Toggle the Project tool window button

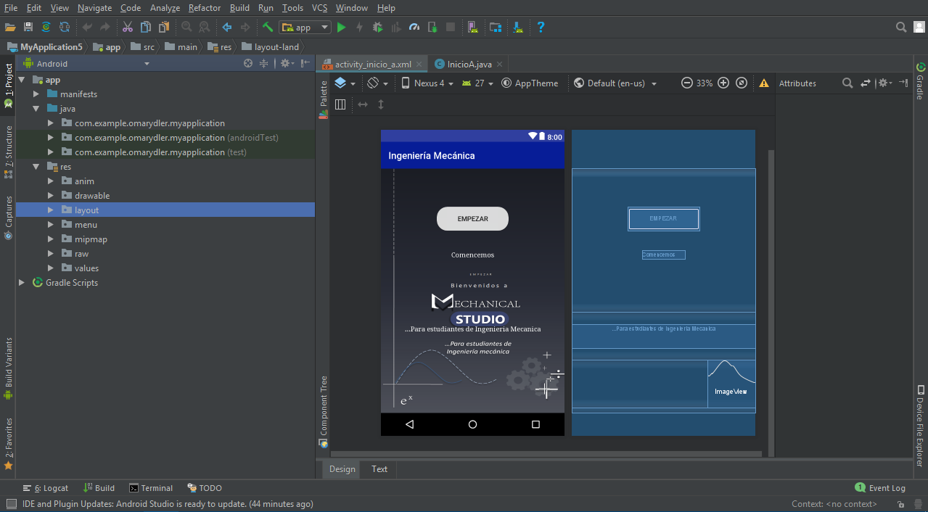8,86
